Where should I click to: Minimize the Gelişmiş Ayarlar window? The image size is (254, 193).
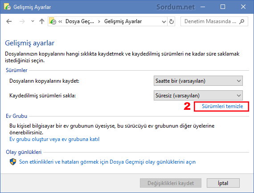pos(203,7)
